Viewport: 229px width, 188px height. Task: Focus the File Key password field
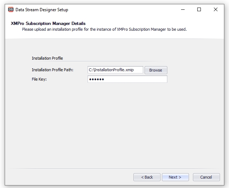(x=127, y=79)
